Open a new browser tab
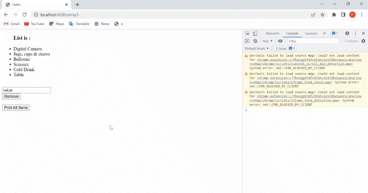This screenshot has width=368, height=193. click(x=77, y=4)
